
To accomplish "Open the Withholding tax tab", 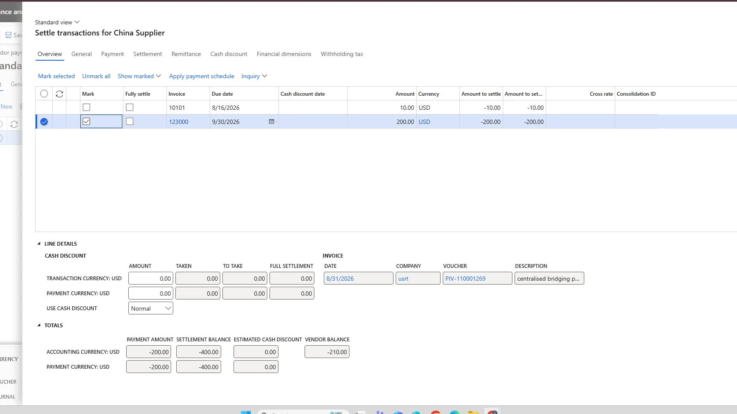I will pos(342,54).
